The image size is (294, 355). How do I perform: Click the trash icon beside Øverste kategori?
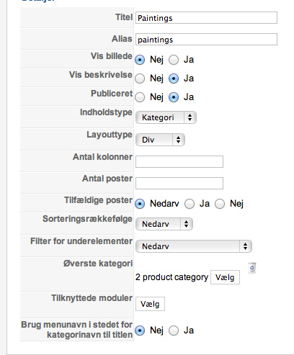coord(251,268)
